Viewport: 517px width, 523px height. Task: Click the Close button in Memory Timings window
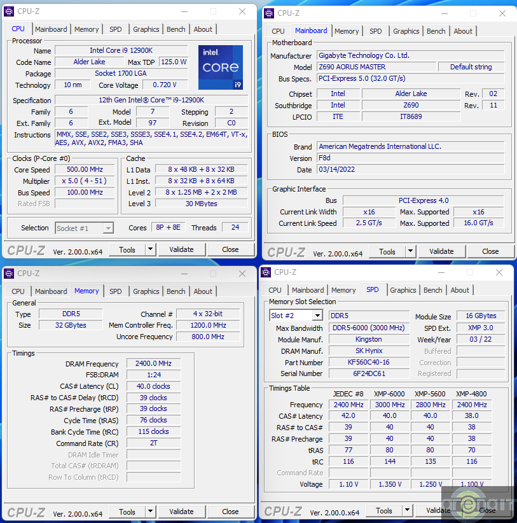230,512
